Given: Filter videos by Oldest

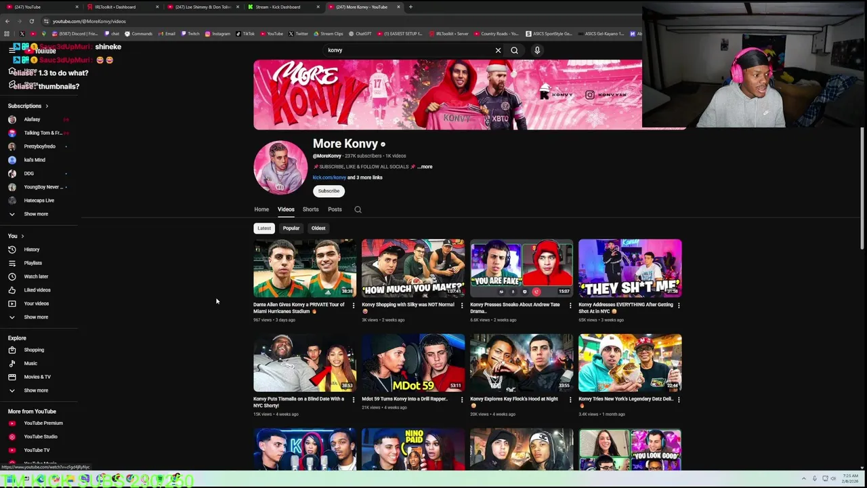Looking at the screenshot, I should click(x=318, y=228).
